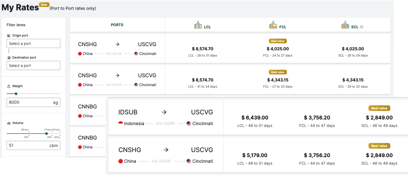Click the Beta badge next to My Rates

pos(44,5)
